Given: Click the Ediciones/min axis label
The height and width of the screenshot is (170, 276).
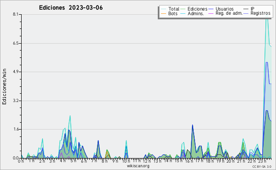Looking at the screenshot, I should tap(4, 86).
